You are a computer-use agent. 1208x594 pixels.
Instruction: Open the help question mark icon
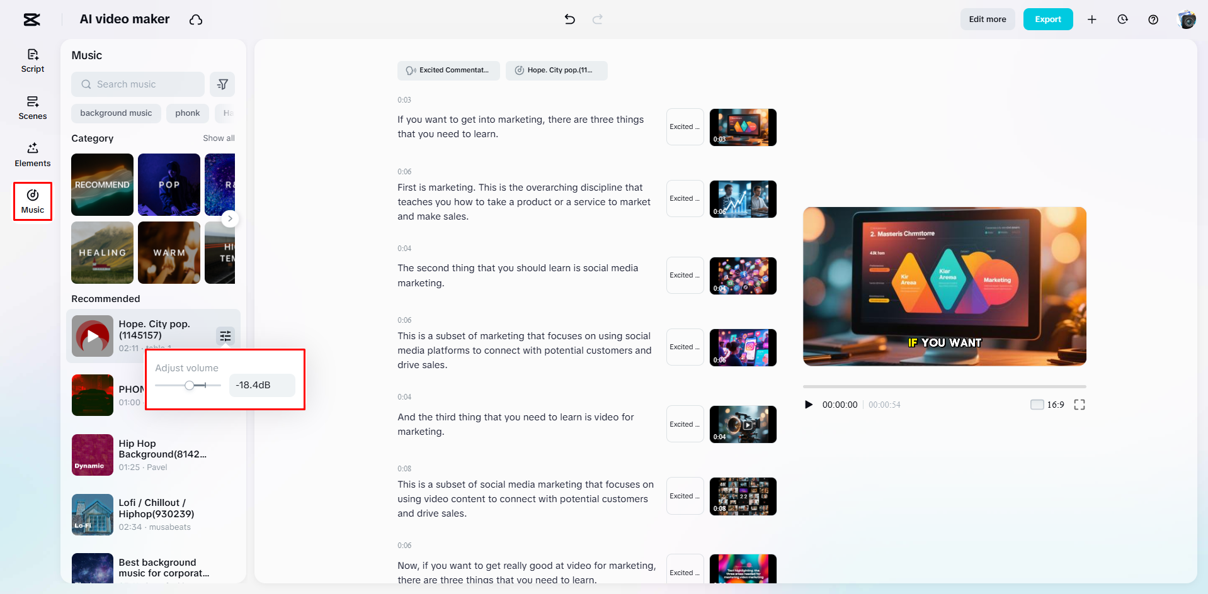pos(1153,20)
